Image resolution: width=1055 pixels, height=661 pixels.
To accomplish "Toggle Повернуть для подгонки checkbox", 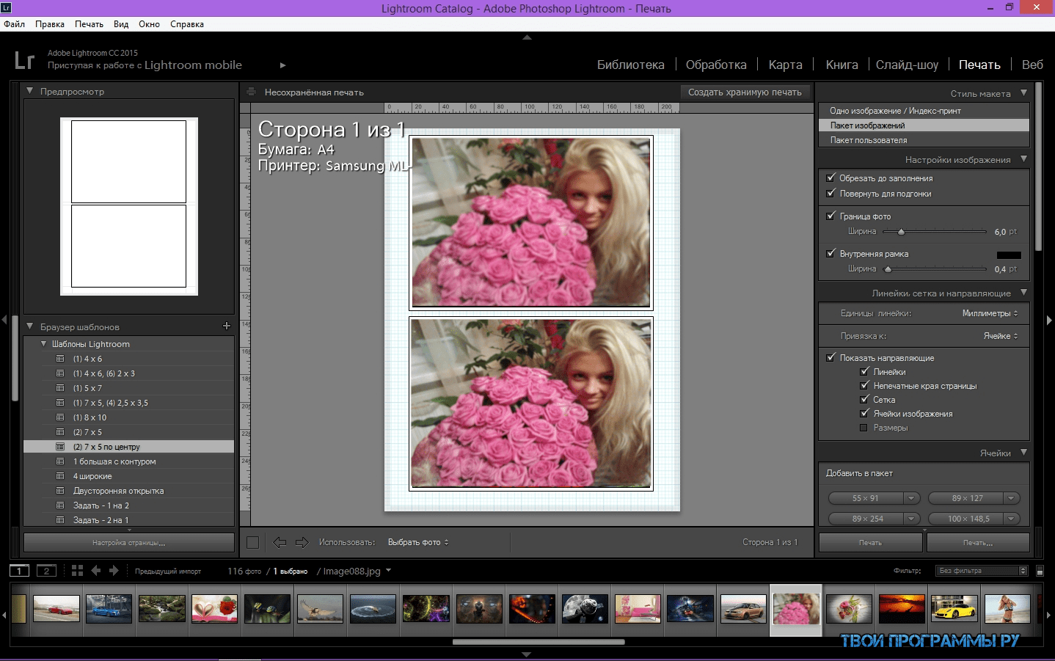I will coord(831,193).
